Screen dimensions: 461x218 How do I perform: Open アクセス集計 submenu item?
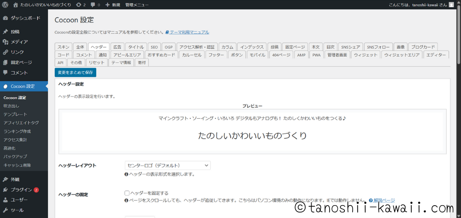[15, 140]
